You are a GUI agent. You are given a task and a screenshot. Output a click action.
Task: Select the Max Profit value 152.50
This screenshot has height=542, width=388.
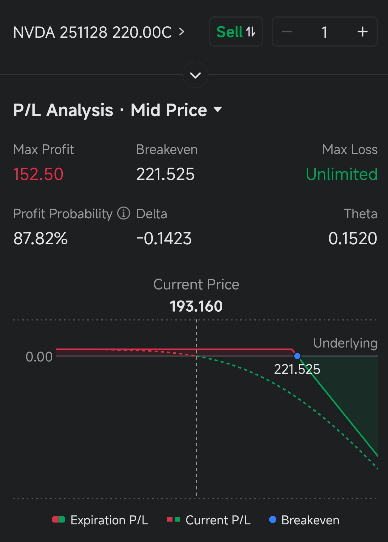point(38,174)
